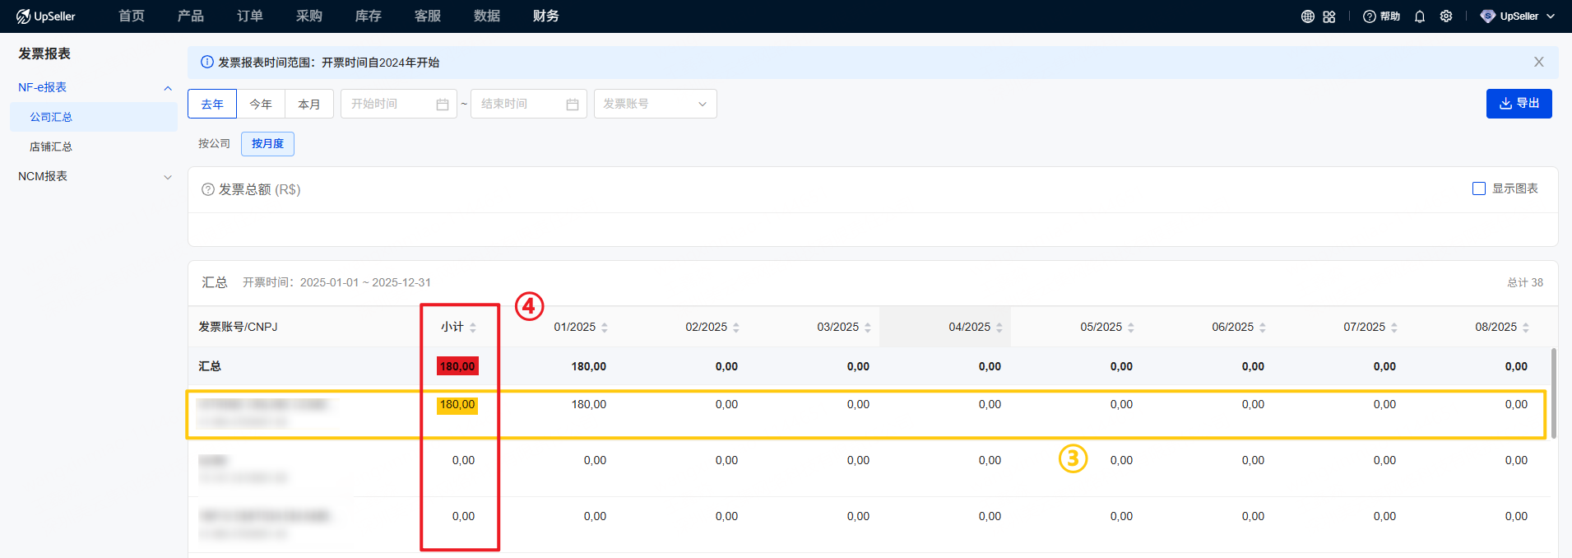Go to the 订单 menu

(x=249, y=16)
